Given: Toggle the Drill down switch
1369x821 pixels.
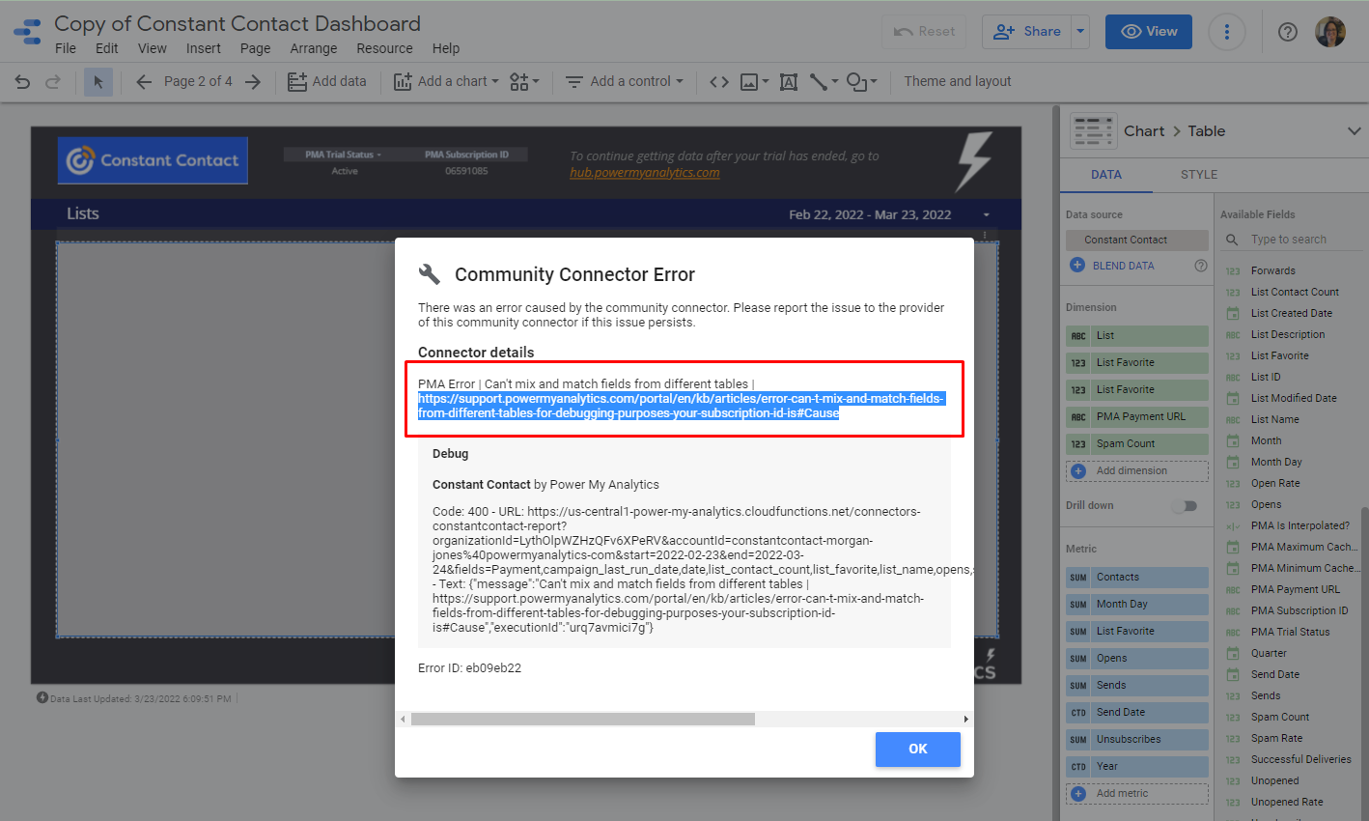Looking at the screenshot, I should 1185,506.
